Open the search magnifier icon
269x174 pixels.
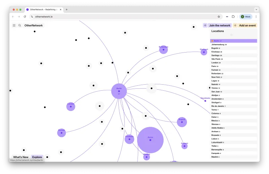pyautogui.click(x=20, y=25)
